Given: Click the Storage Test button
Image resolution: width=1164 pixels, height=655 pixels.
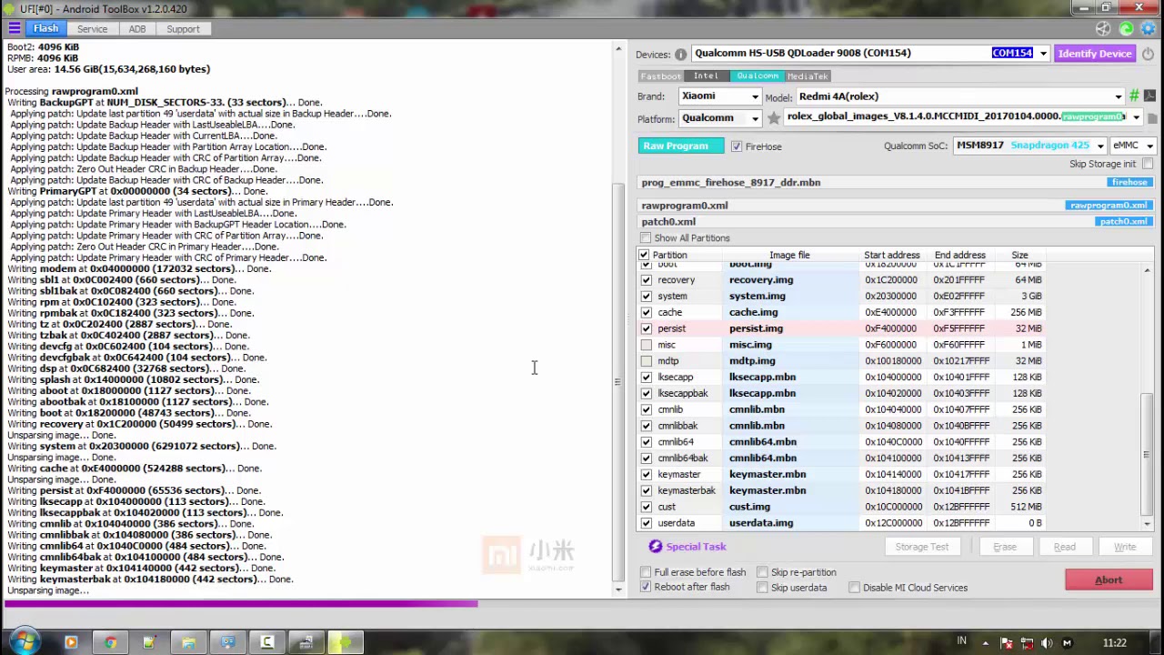Looking at the screenshot, I should pos(921,547).
